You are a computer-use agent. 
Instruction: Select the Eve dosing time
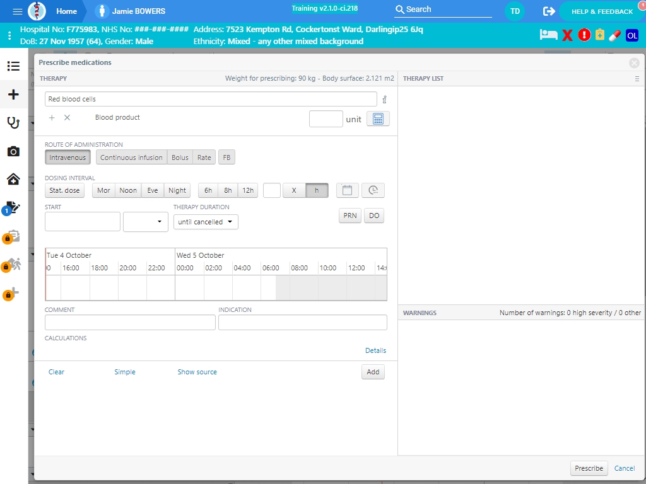(153, 190)
